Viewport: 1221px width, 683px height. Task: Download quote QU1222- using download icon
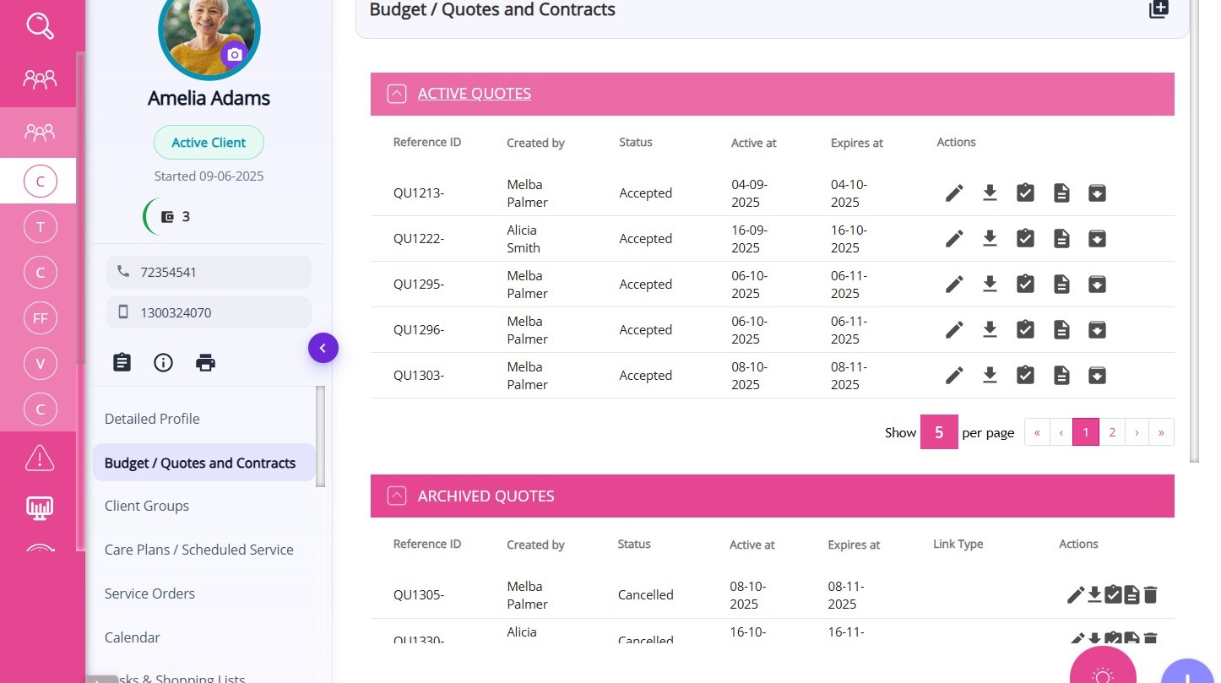990,239
